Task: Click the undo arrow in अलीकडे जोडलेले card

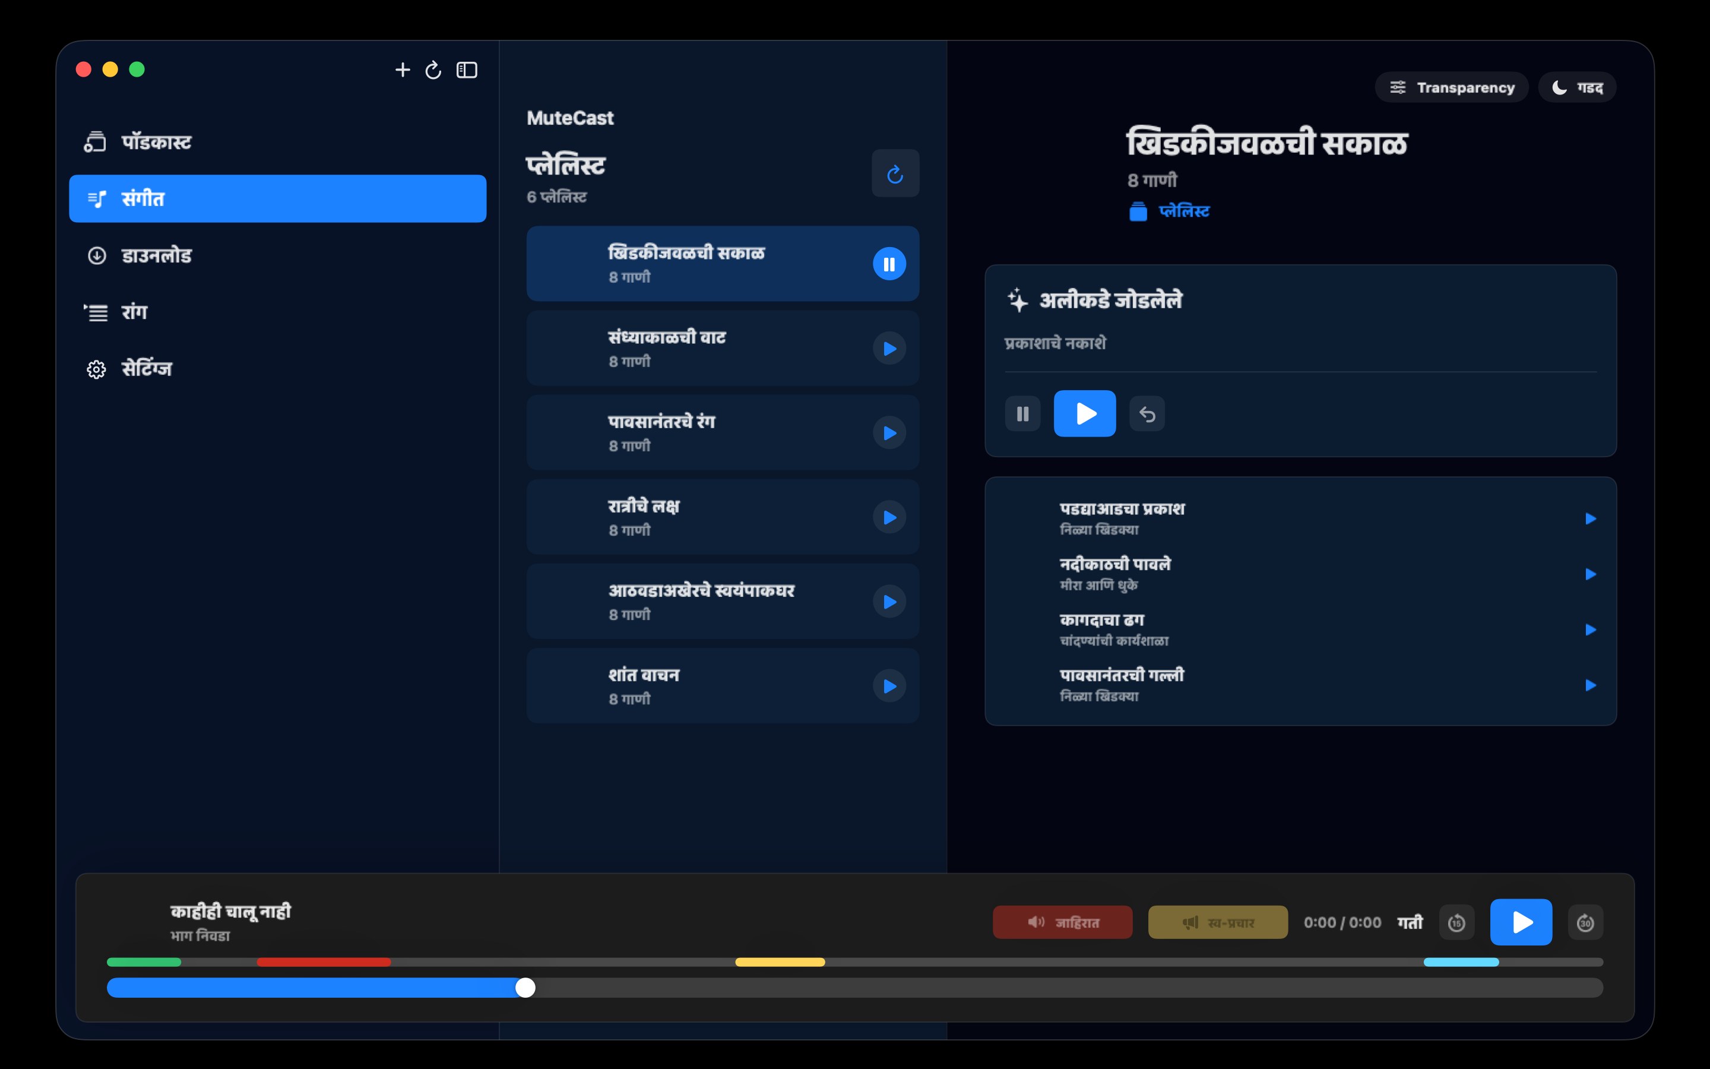Action: tap(1147, 413)
